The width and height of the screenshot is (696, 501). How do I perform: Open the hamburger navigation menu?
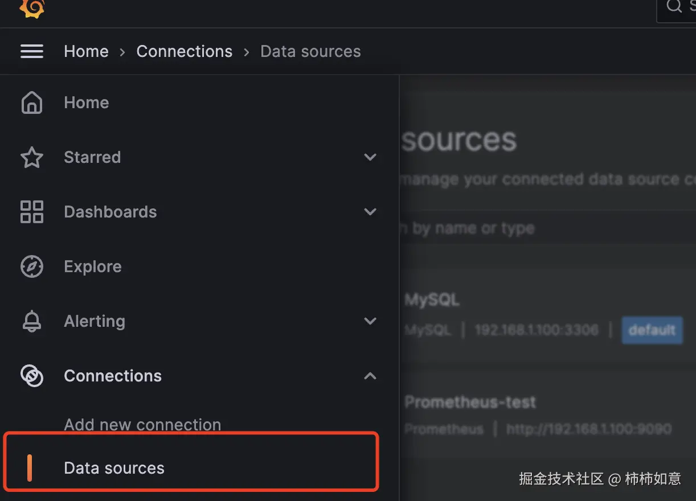coord(32,51)
